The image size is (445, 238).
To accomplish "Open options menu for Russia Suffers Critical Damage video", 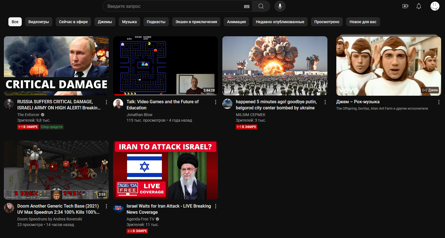I will point(106,102).
